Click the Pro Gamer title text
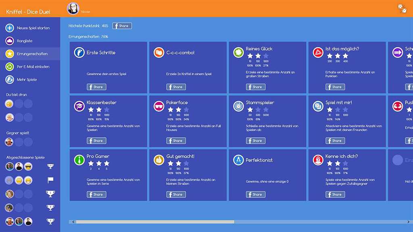 (x=98, y=156)
